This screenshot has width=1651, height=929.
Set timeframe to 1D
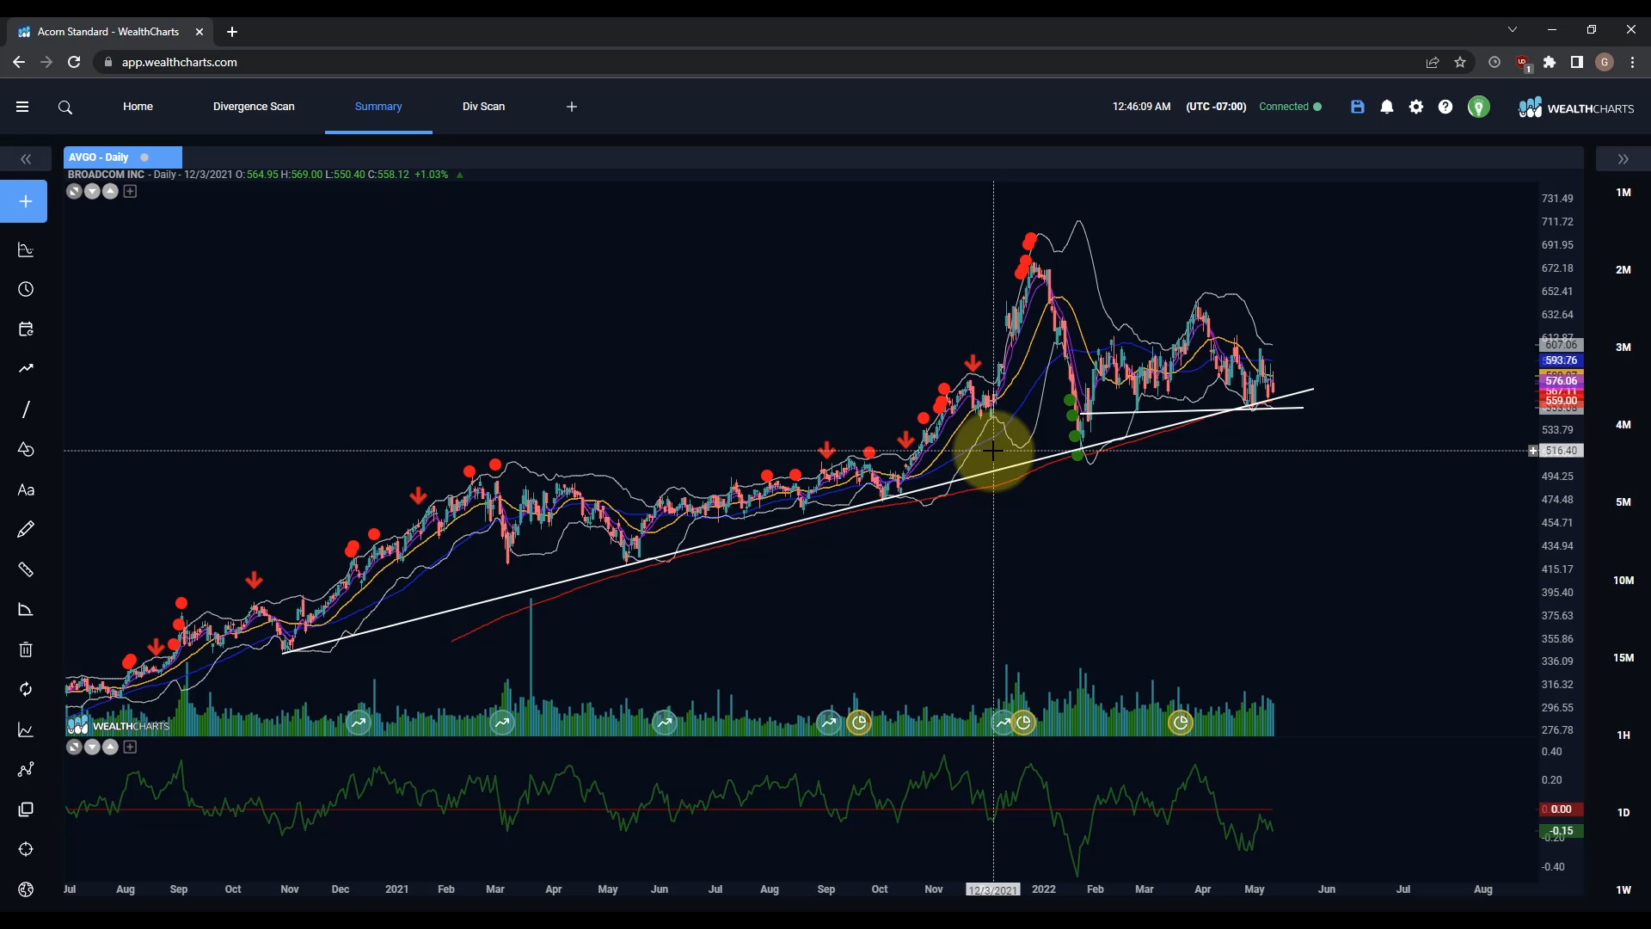click(x=1623, y=813)
